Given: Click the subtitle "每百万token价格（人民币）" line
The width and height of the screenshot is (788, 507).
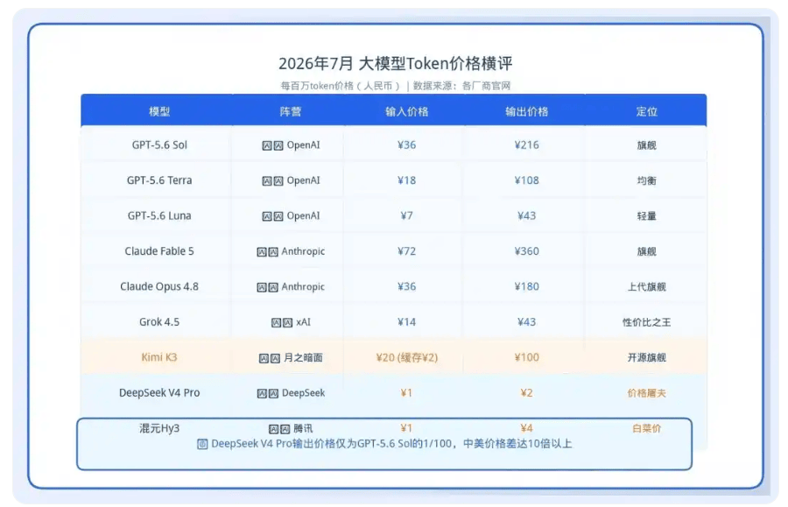Looking at the screenshot, I should point(396,86).
